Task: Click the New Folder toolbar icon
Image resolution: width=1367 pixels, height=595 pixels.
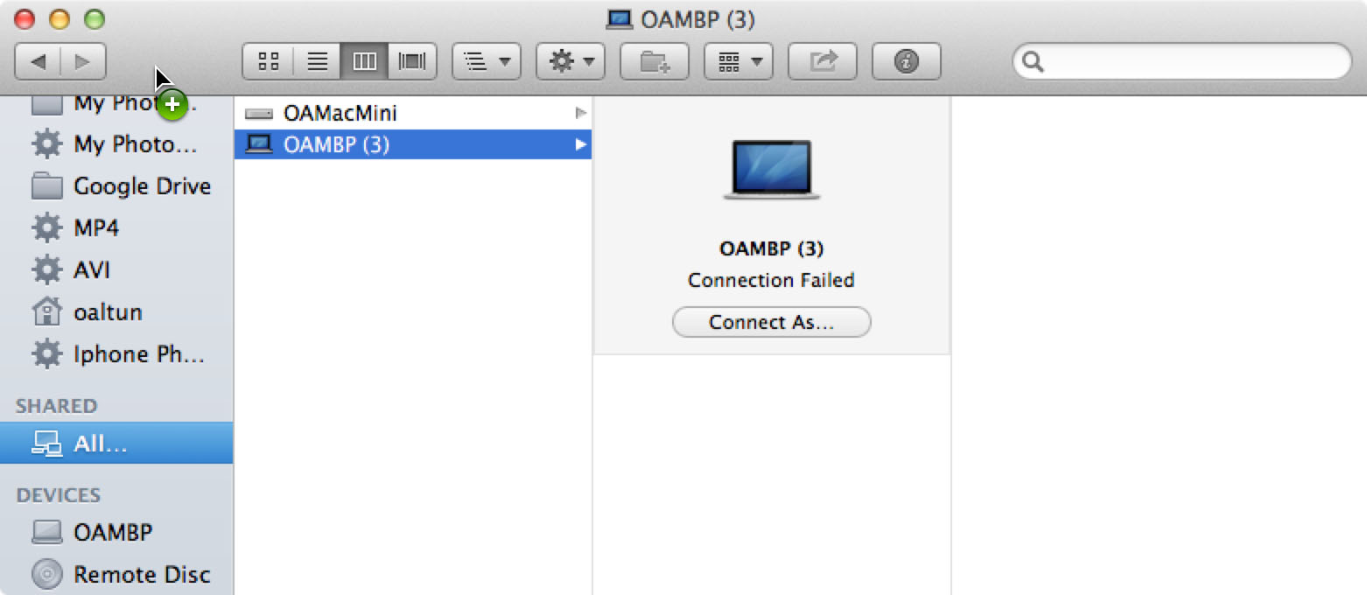Action: click(655, 61)
